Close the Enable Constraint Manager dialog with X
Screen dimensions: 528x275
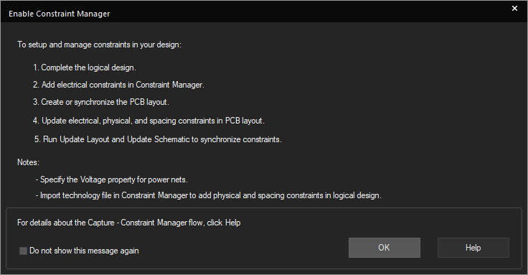click(514, 9)
